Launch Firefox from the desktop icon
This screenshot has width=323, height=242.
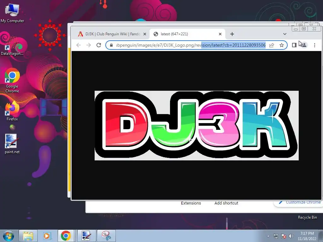[12, 111]
